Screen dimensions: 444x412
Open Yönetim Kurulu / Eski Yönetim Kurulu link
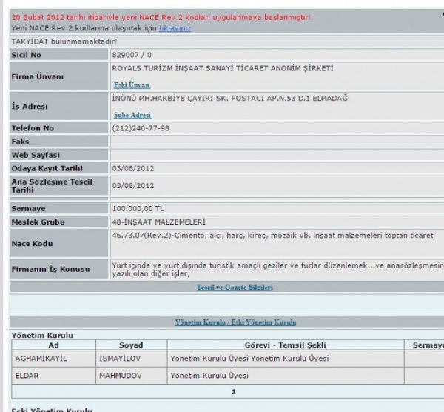pos(235,322)
